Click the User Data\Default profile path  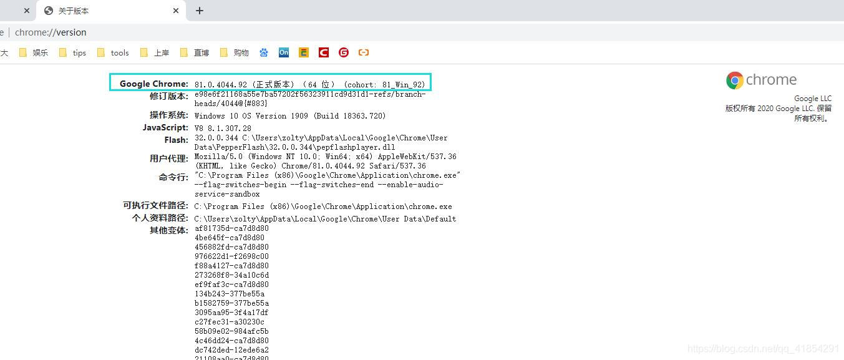click(325, 219)
